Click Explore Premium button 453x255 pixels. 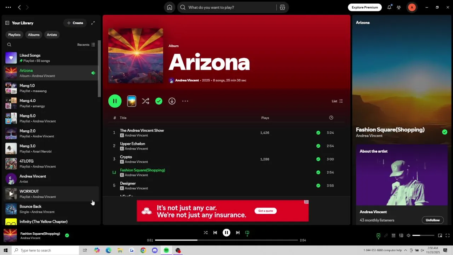[365, 7]
